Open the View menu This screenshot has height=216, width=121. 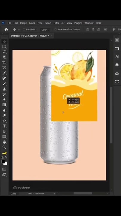click(x=69, y=23)
